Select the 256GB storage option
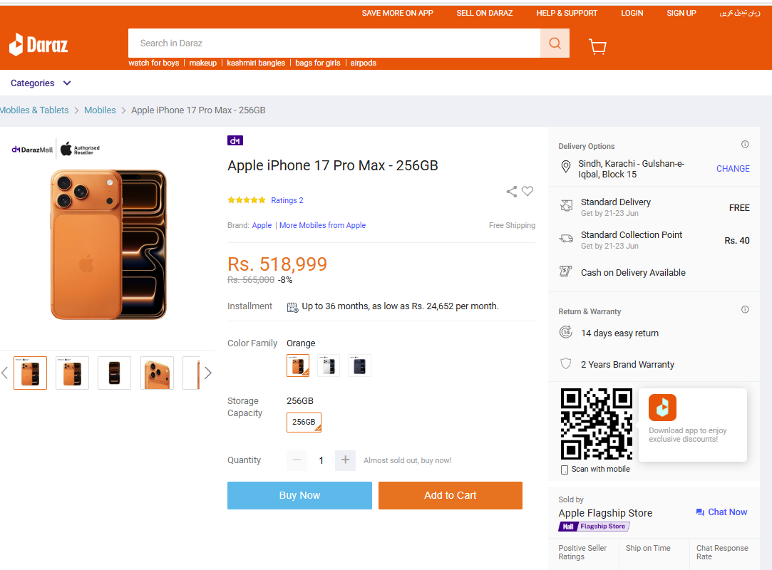The image size is (772, 570). pos(304,423)
